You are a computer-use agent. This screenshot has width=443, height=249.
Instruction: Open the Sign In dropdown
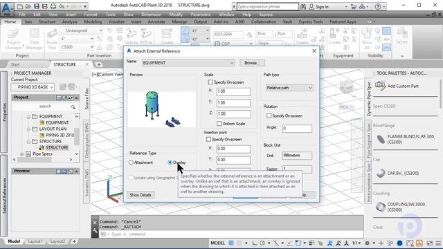tap(346, 6)
